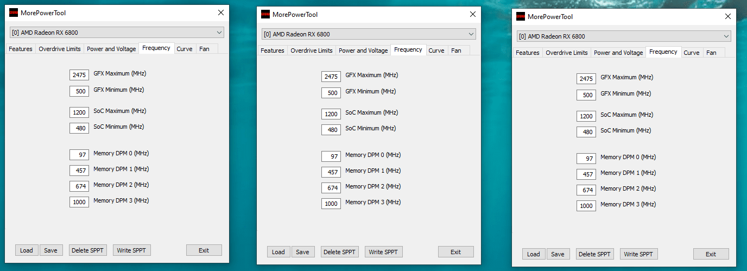Screen dimensions: 747x271
Task: Open the GPU dropdown in the rightmost window
Action: pyautogui.click(x=624, y=36)
